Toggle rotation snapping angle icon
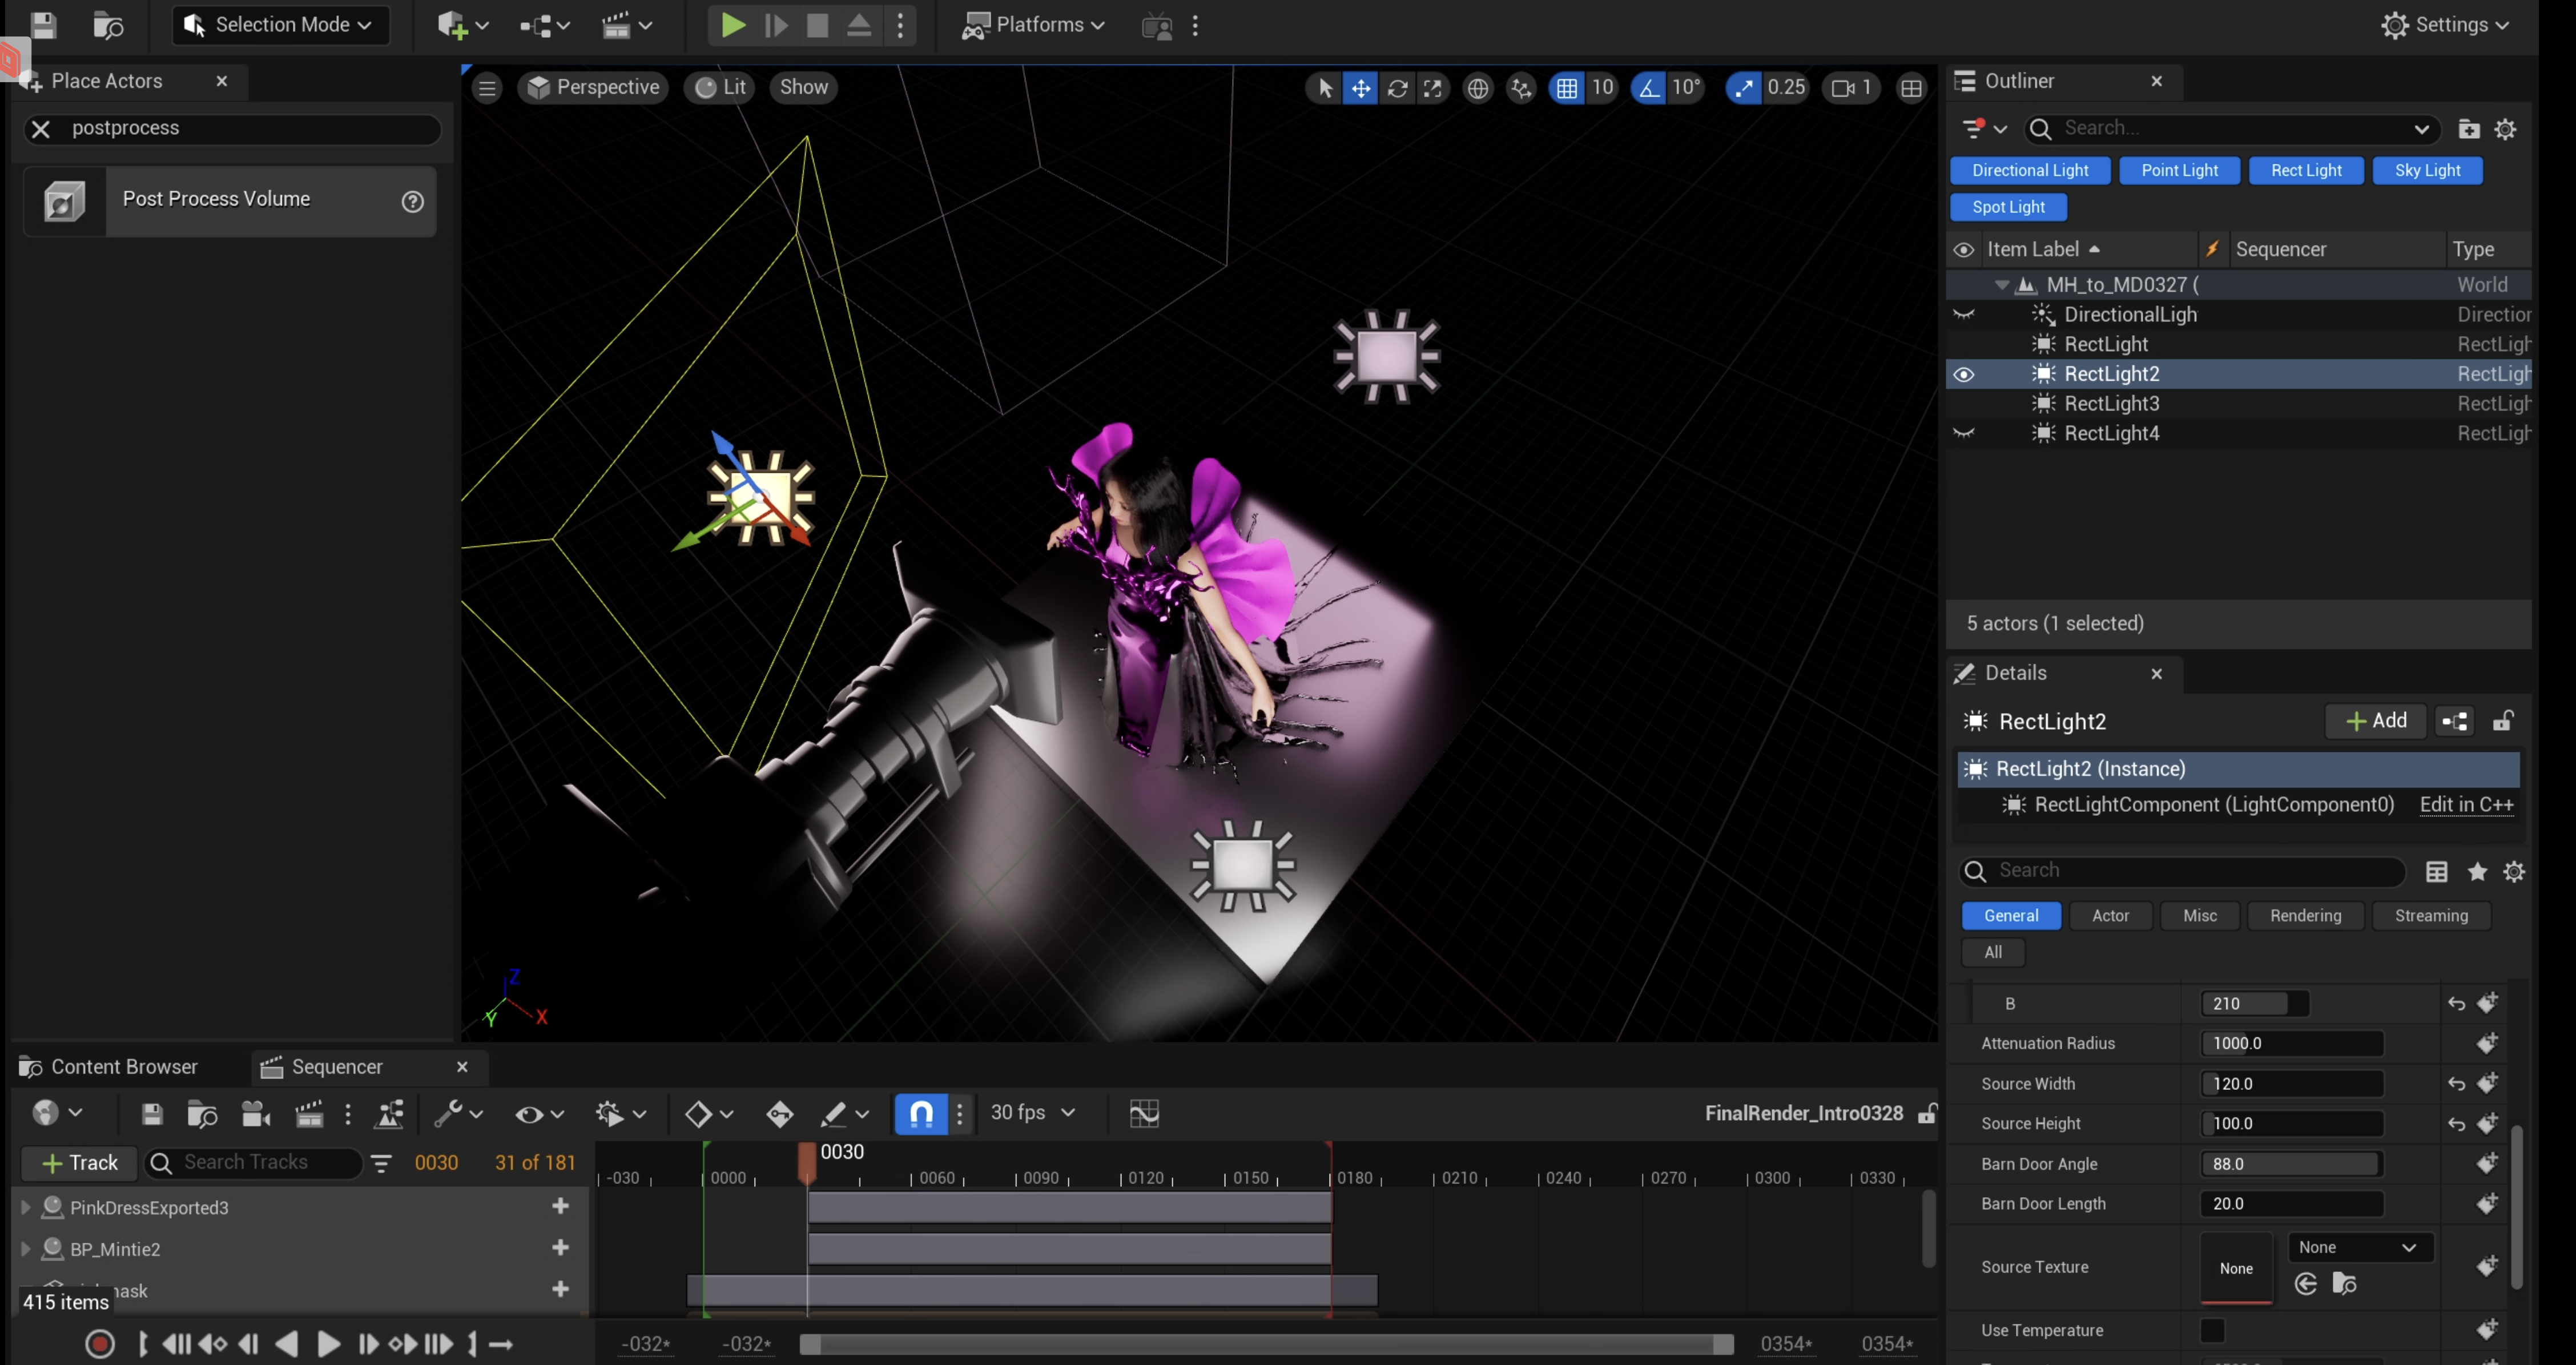The width and height of the screenshot is (2576, 1365). 1648,88
